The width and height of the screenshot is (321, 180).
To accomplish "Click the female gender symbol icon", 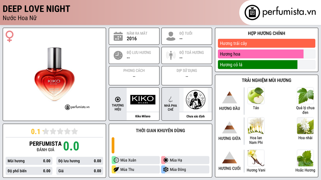I will coord(9,36).
